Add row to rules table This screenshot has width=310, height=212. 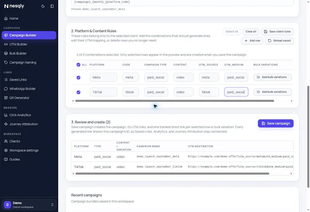[x=252, y=41]
